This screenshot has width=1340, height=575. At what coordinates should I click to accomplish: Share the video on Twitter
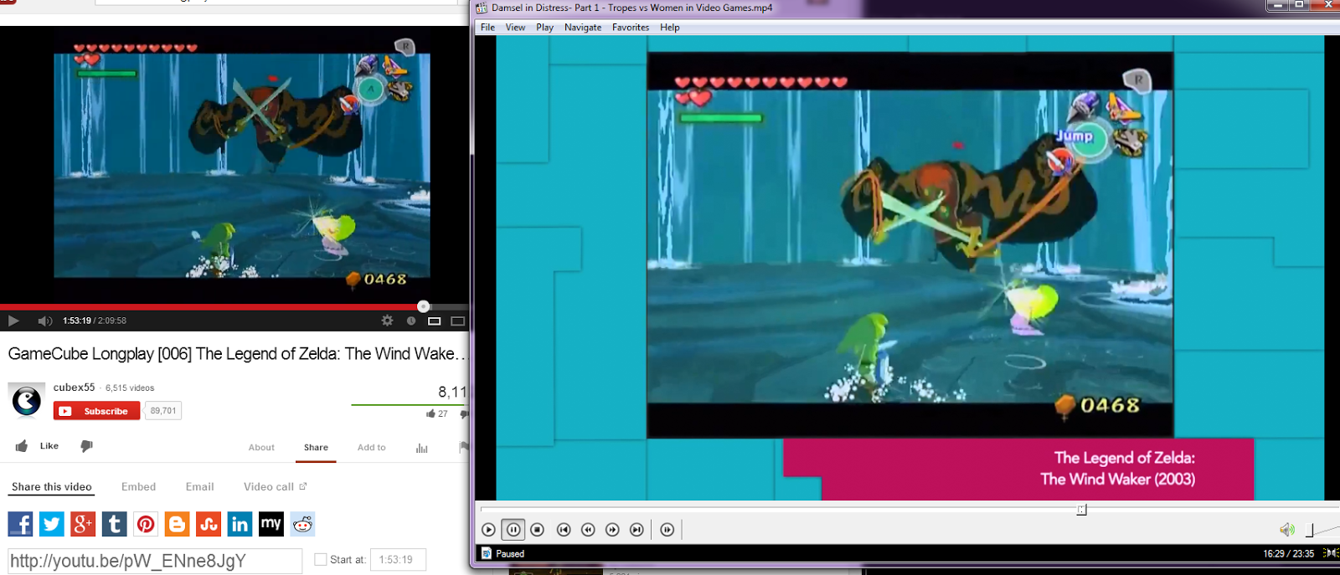pos(52,524)
